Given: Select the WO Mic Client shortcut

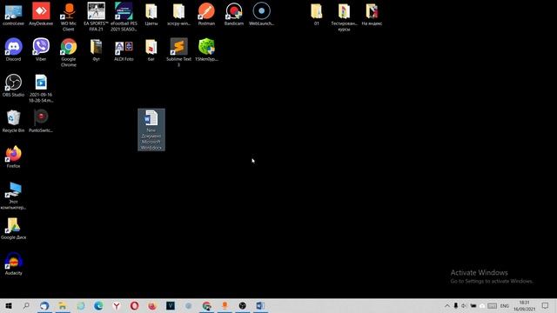Looking at the screenshot, I should pos(69,17).
